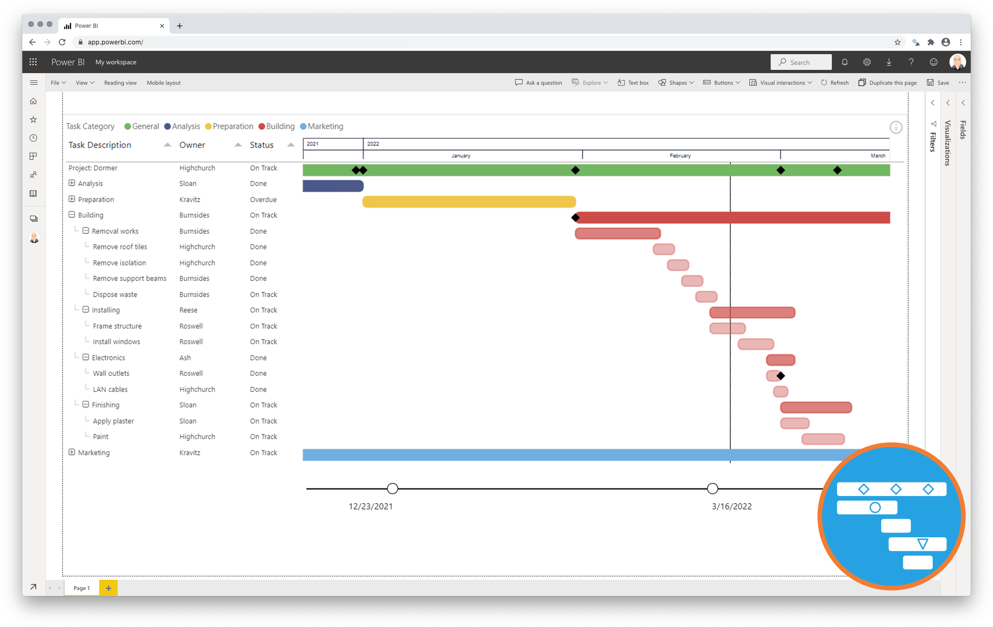Image resolution: width=993 pixels, height=627 pixels.
Task: Click the Ask a question button
Action: 539,82
